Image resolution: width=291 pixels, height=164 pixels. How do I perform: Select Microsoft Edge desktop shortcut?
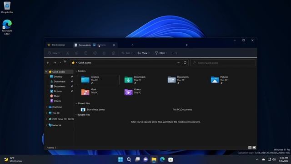tap(7, 27)
